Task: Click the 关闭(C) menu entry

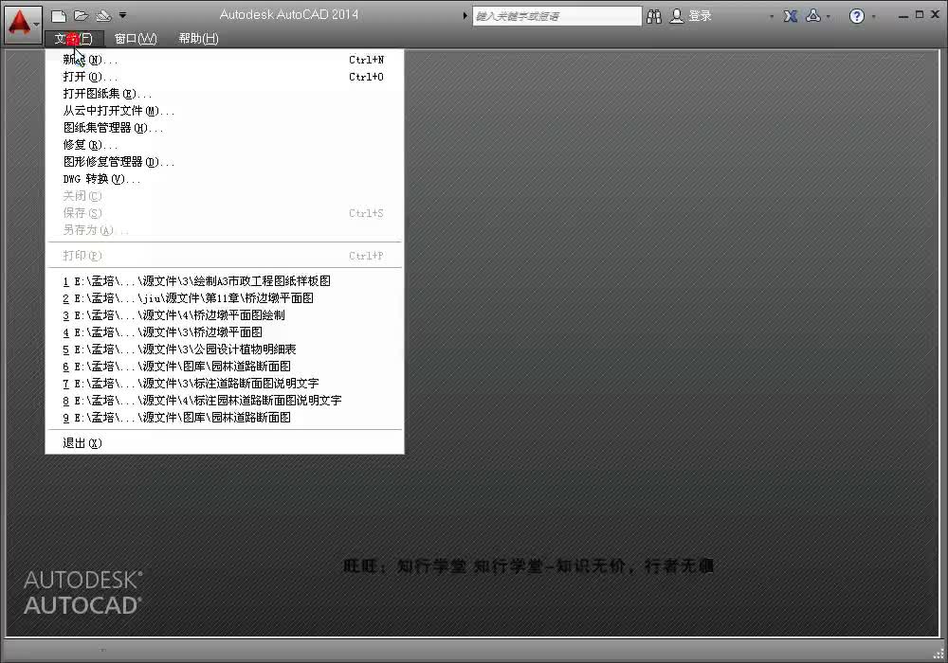Action: (x=225, y=196)
